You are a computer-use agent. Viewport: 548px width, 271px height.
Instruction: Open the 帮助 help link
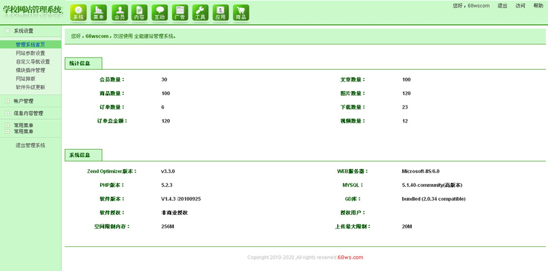point(538,5)
